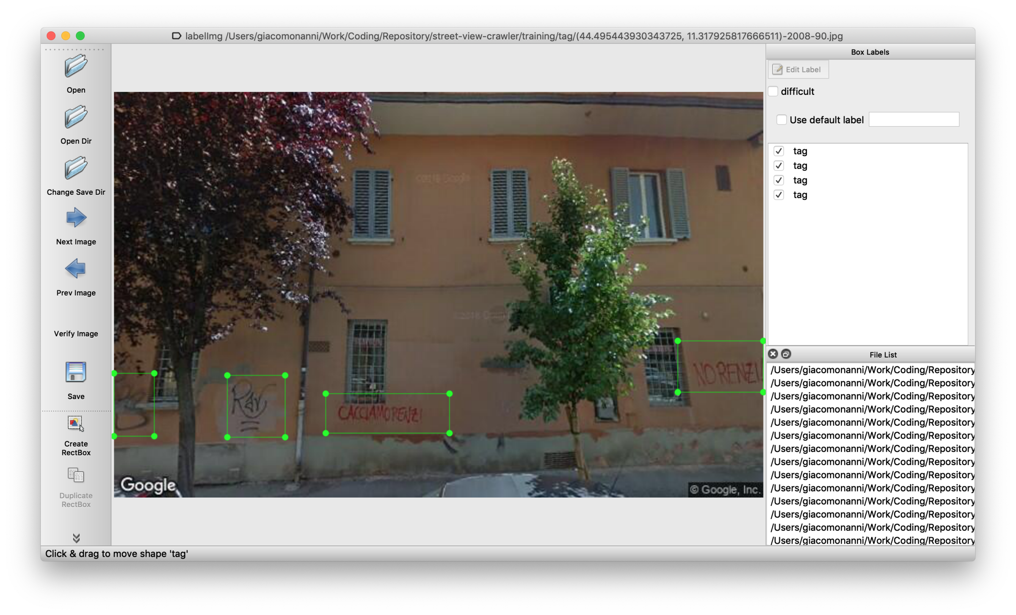
Task: Toggle the Use default label checkbox
Action: coord(781,120)
